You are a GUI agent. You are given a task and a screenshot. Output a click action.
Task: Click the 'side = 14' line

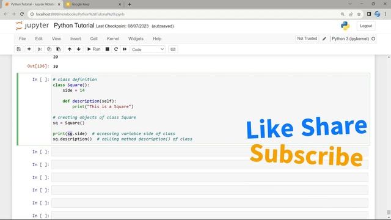(73, 90)
